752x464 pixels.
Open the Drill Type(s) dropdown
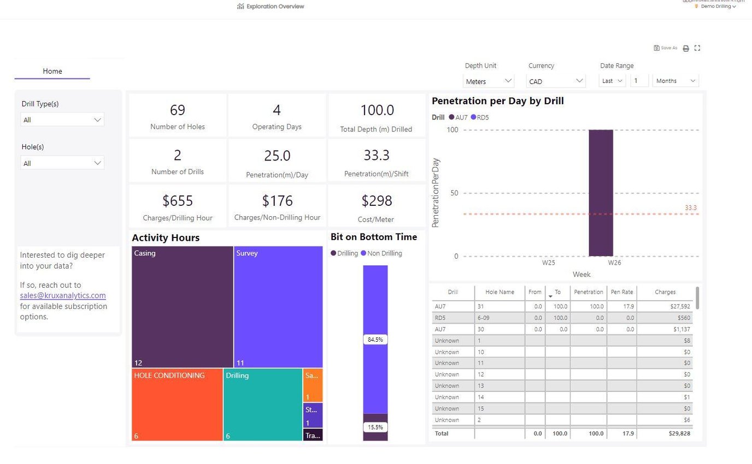click(x=62, y=120)
